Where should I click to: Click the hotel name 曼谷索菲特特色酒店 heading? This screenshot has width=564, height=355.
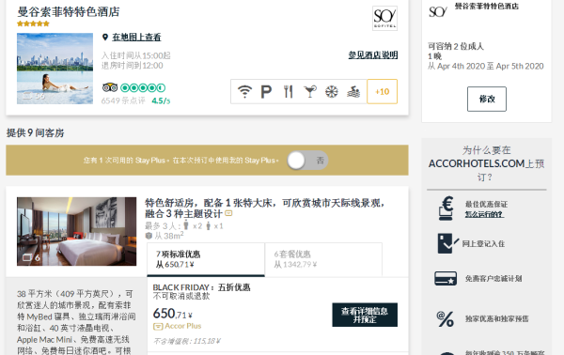tap(69, 11)
